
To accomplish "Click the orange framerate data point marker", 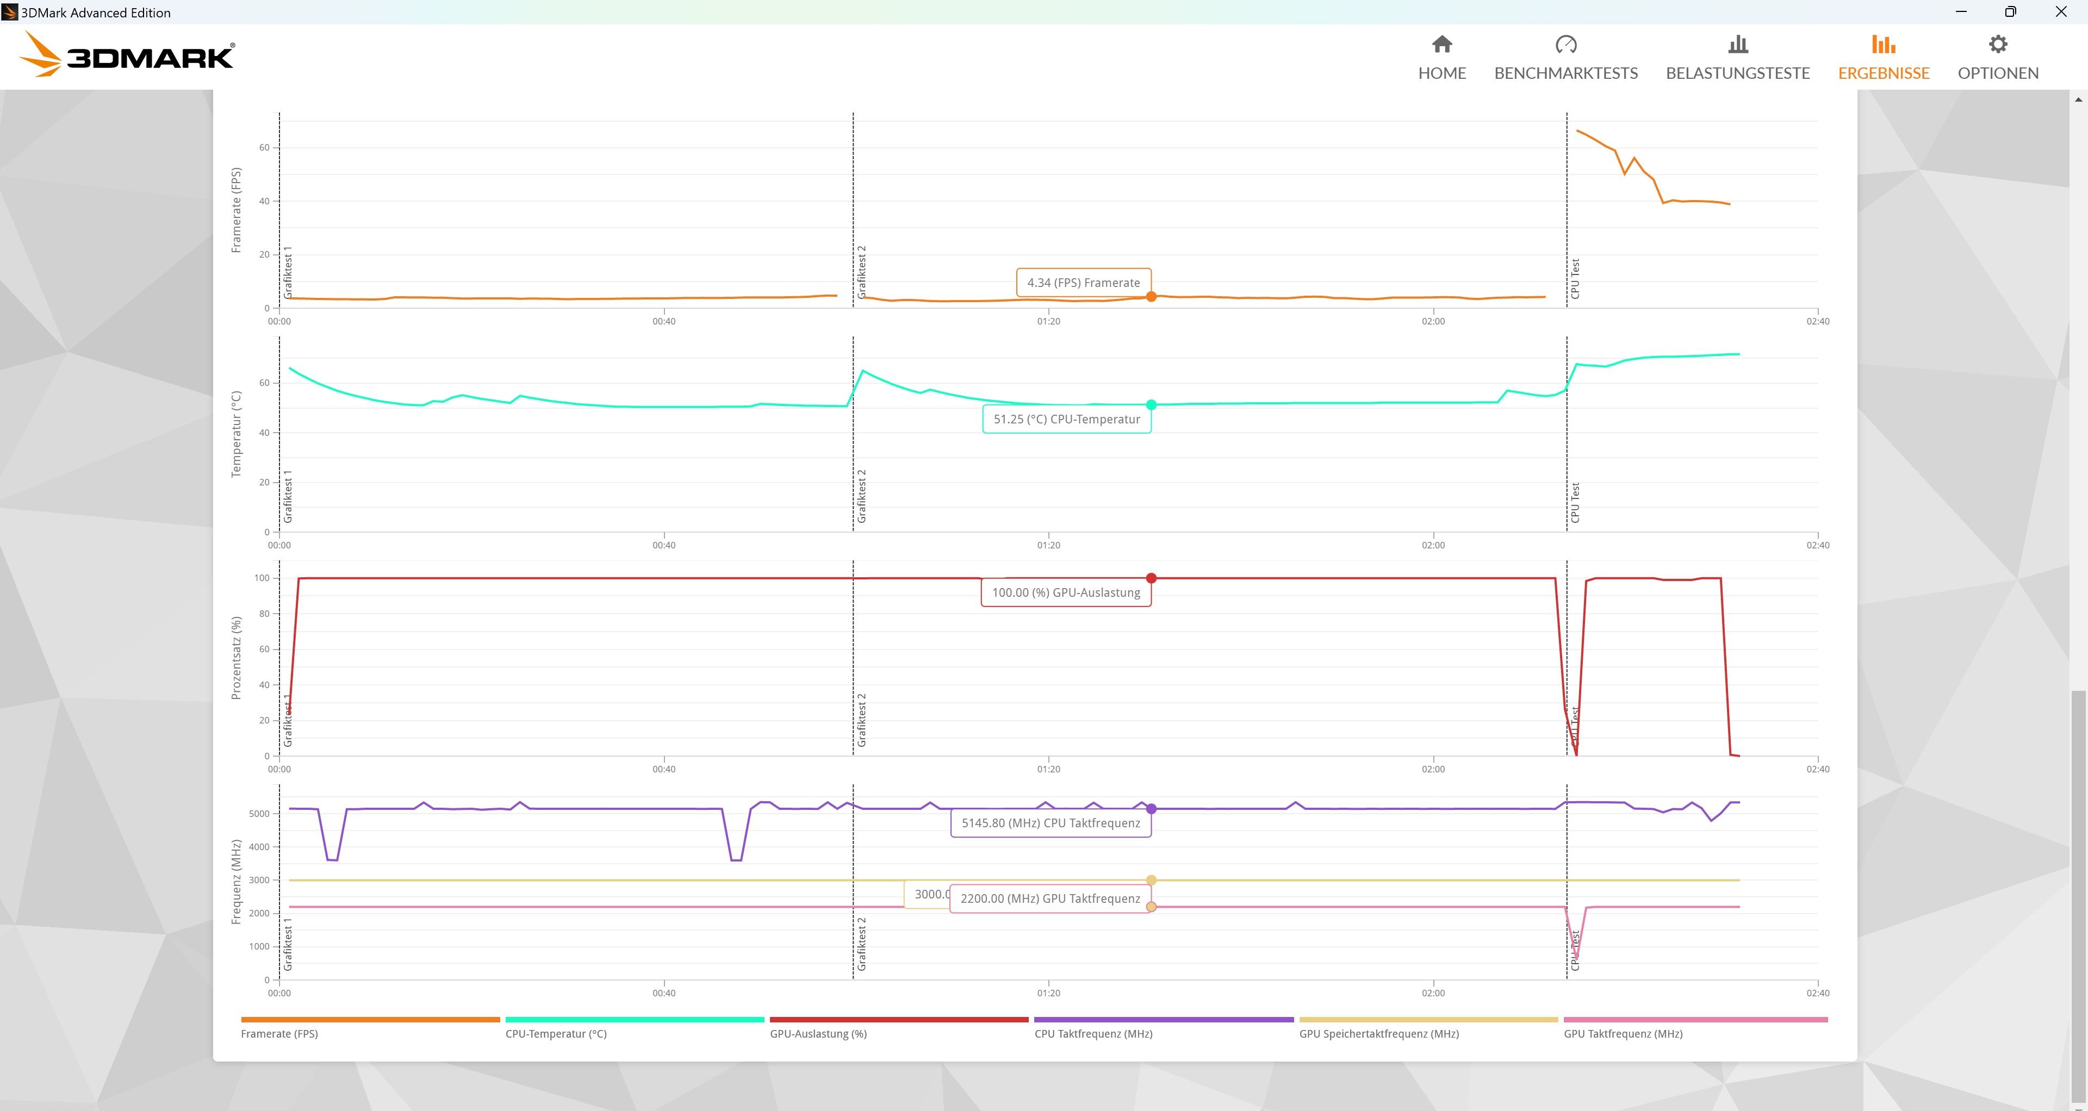I will click(x=1151, y=297).
